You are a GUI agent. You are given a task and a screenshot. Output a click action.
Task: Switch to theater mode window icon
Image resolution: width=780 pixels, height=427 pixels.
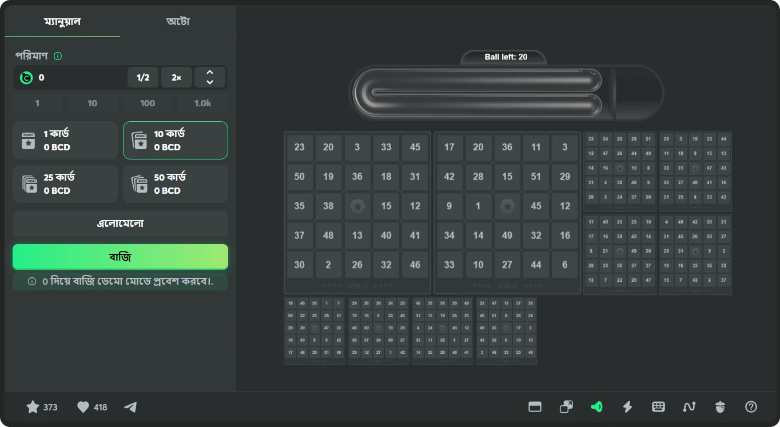(x=535, y=407)
